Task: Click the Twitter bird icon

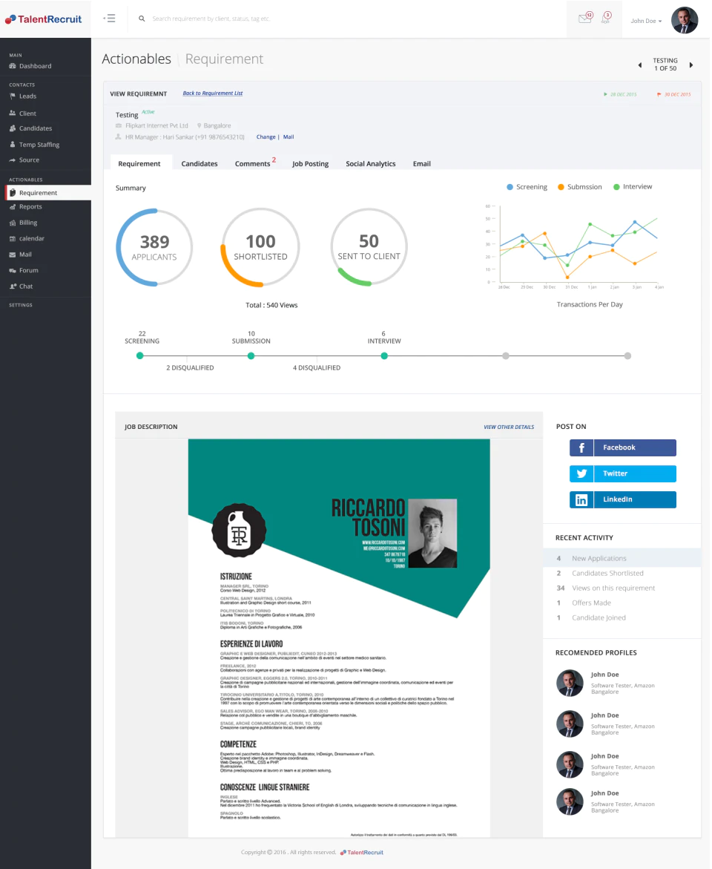Action: 582,474
